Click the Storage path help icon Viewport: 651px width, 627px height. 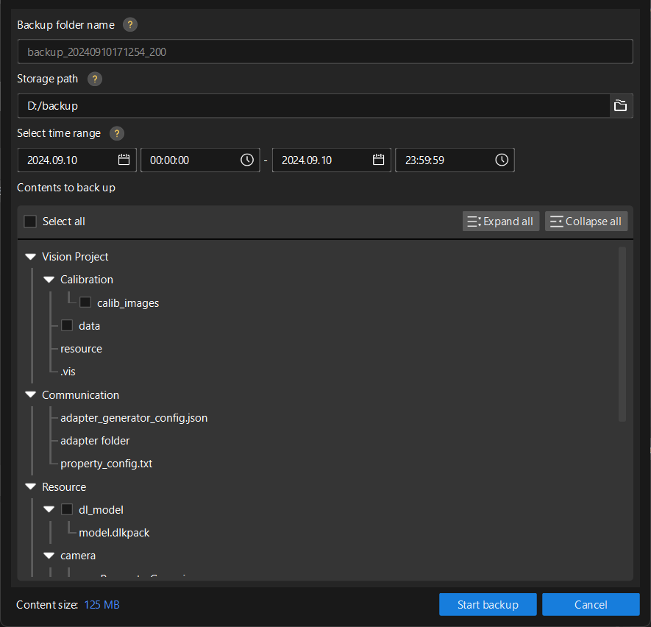tap(94, 79)
